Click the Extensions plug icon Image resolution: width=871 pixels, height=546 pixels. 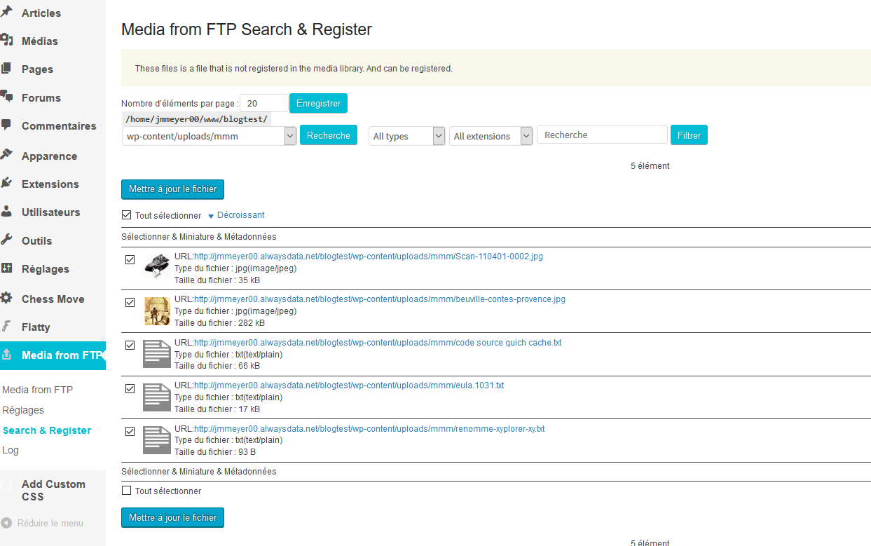point(6,184)
